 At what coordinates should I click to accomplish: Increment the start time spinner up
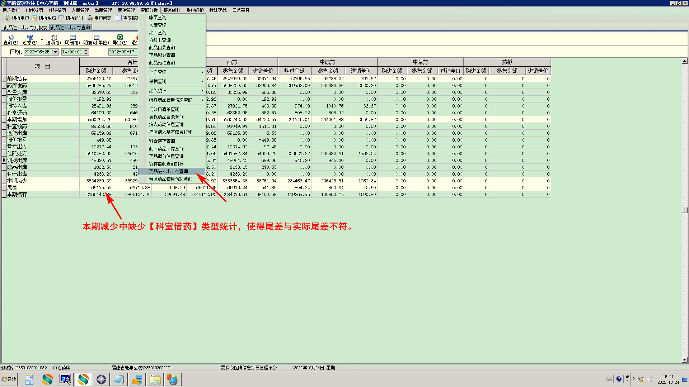[86, 51]
